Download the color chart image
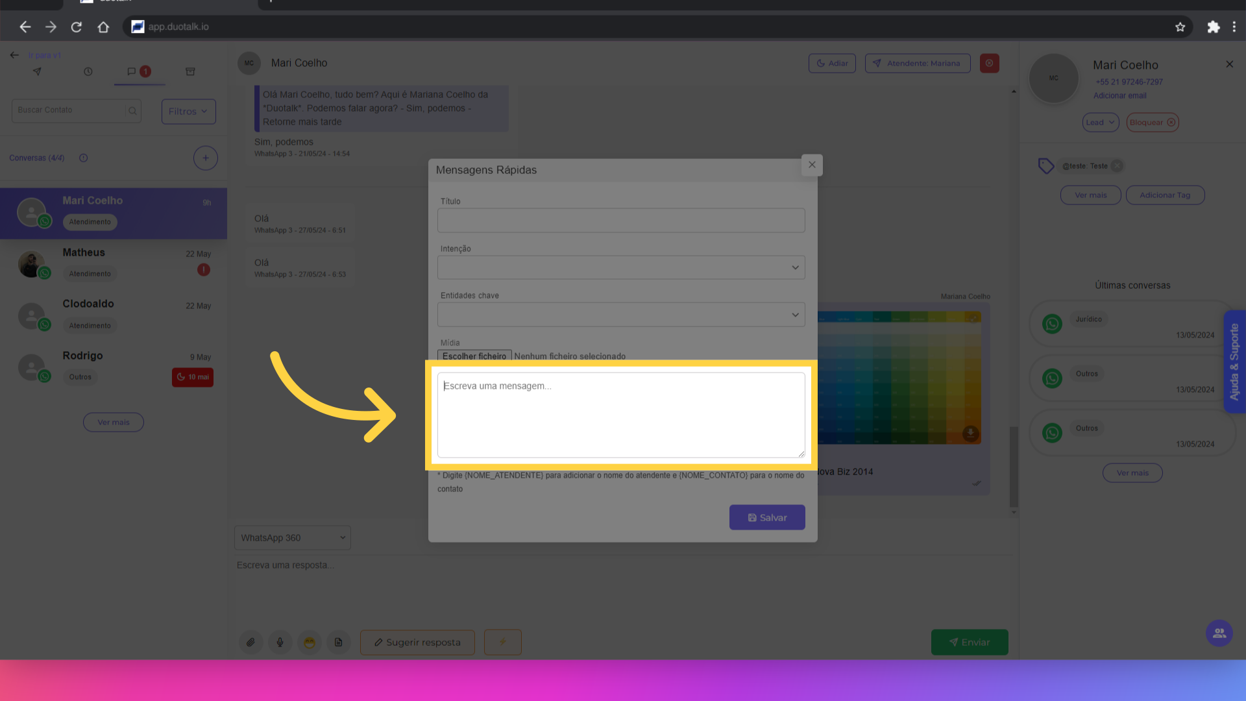This screenshot has height=701, width=1246. click(970, 433)
